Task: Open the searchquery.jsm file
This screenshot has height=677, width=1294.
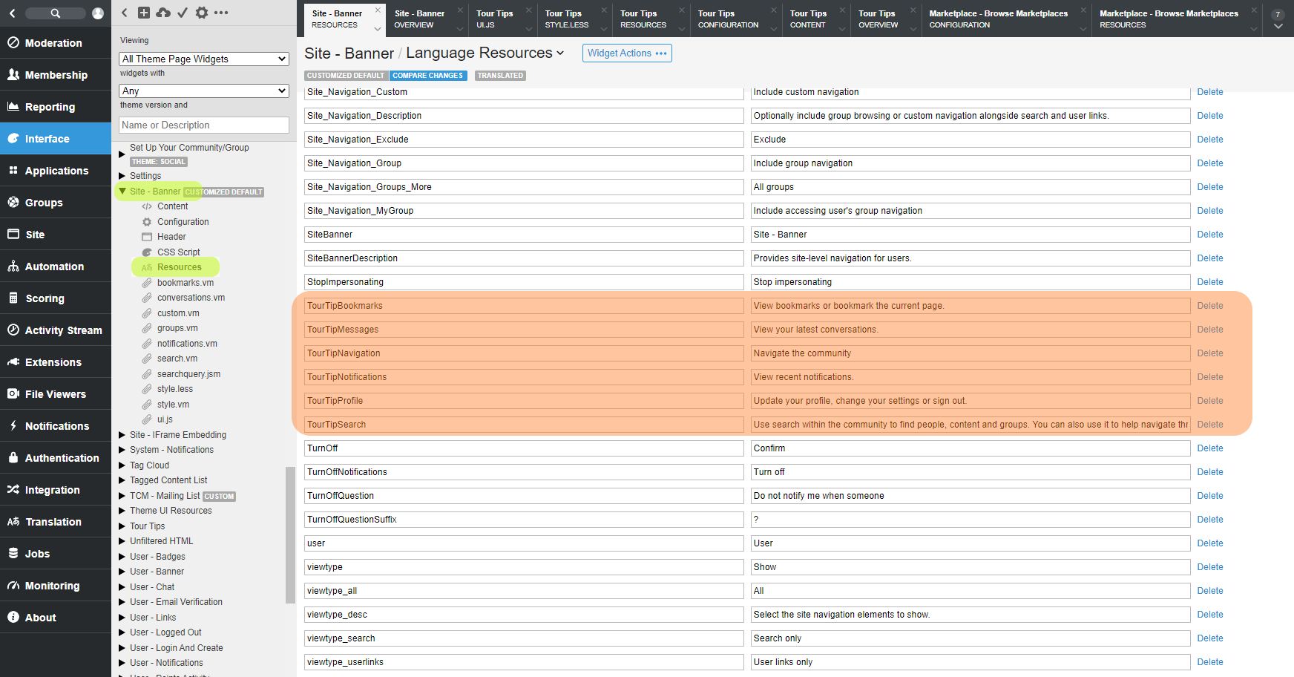Action: [x=188, y=374]
